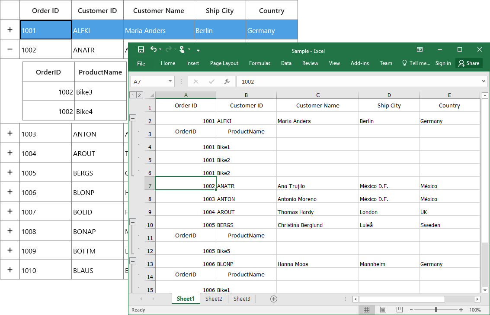Click the Insert Function fx icon

pyautogui.click(x=227, y=82)
